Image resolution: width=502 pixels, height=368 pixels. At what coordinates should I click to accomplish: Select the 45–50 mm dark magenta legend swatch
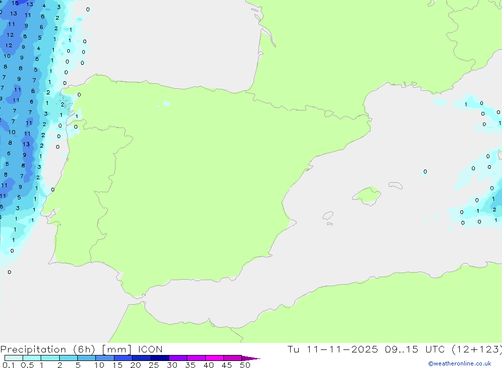point(233,358)
